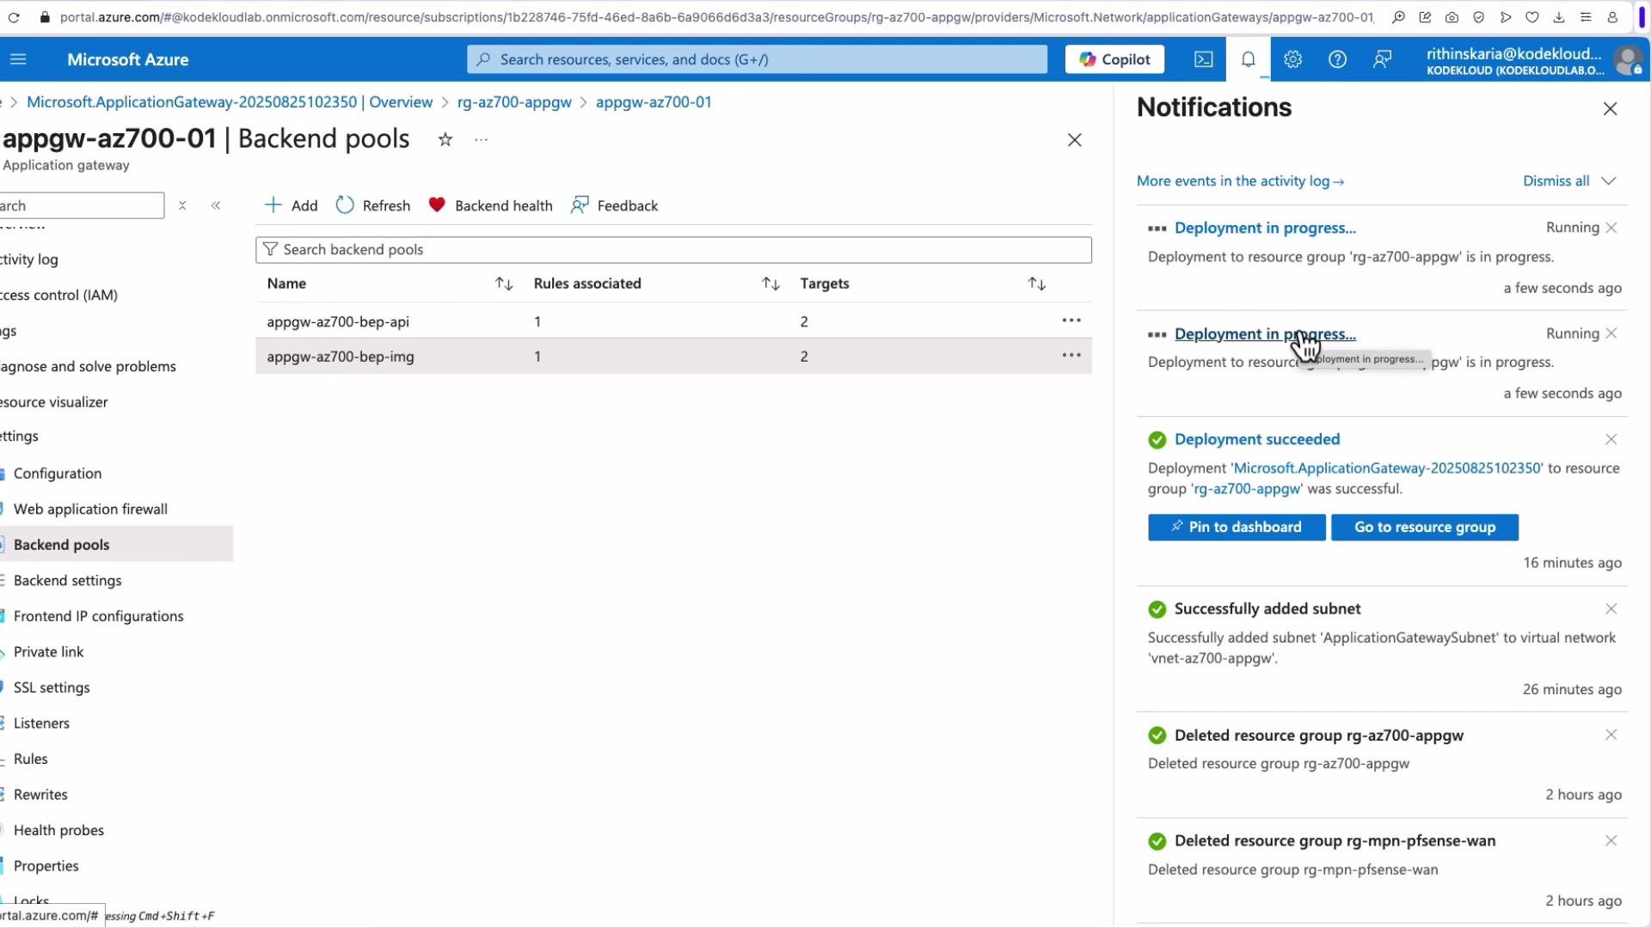The width and height of the screenshot is (1651, 928).
Task: Dismiss the second Deployment in progress notification
Action: click(1611, 333)
